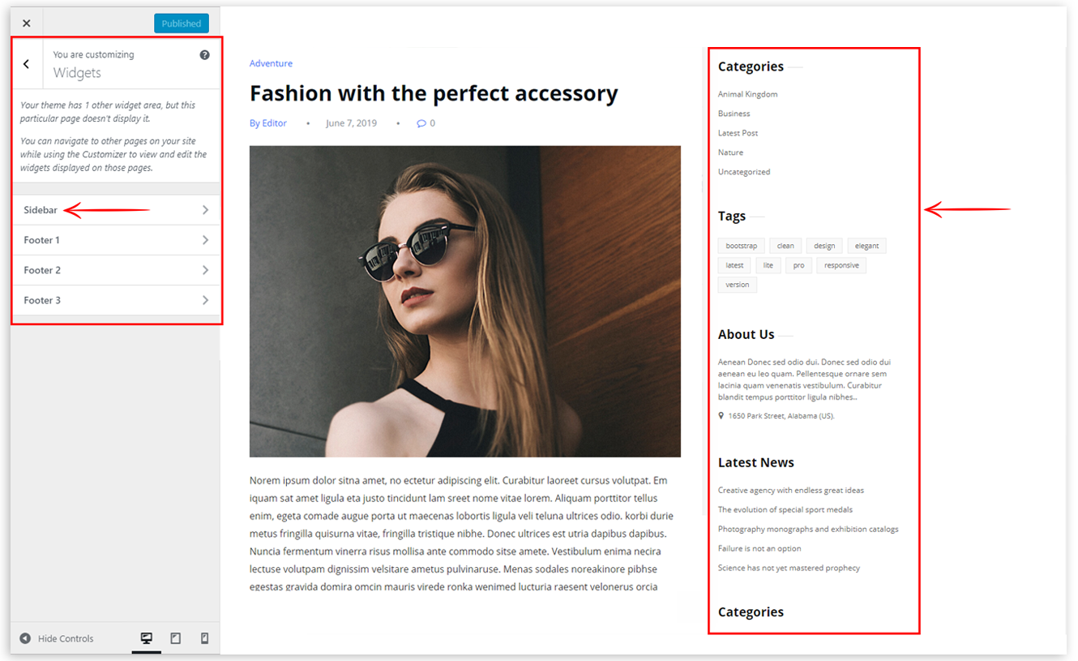Switch to mobile preview icon
This screenshot has height=661, width=1078.
click(204, 638)
